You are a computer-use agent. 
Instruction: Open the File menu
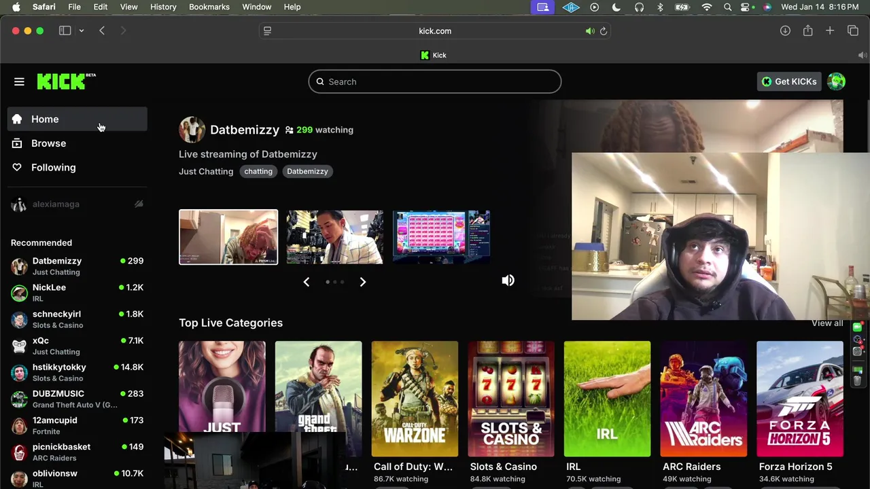74,7
